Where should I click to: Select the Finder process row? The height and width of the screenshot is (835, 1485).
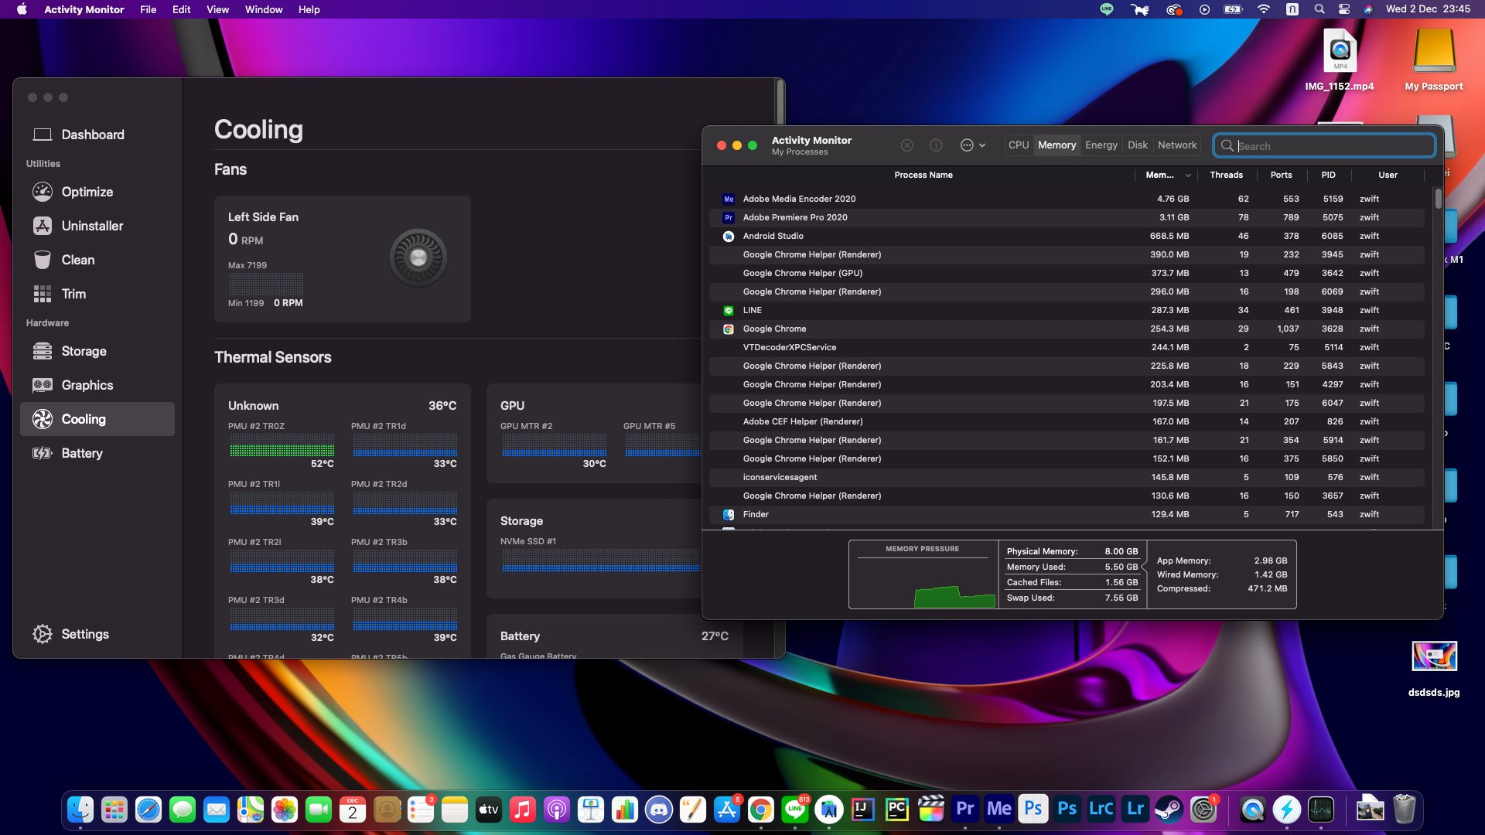[1067, 514]
